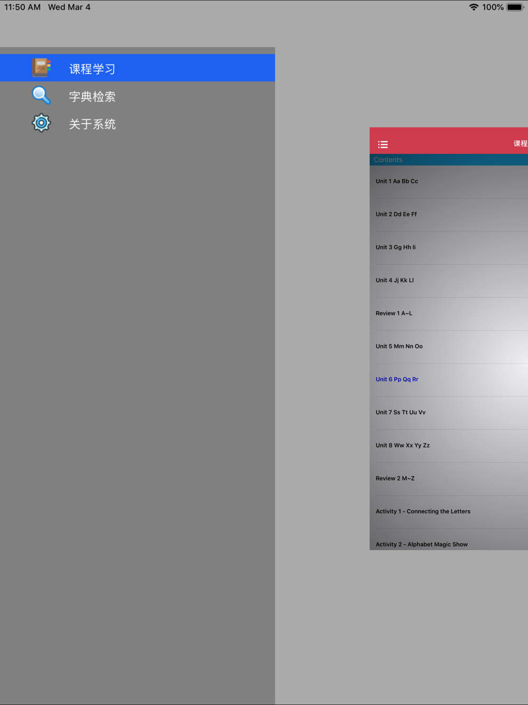This screenshot has width=528, height=705.
Task: Tap the 课程 title in red header
Action: tap(521, 144)
